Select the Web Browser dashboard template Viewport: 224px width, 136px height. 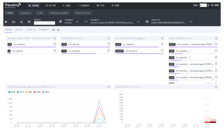click(83, 13)
